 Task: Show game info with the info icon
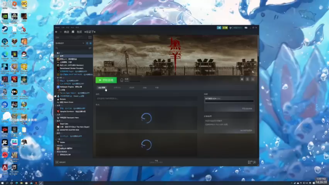[248, 79]
